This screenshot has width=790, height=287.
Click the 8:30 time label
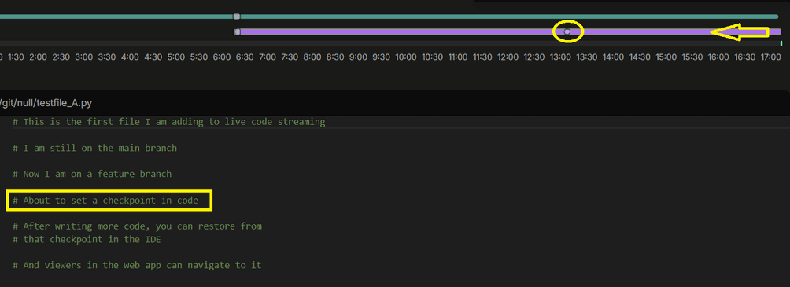[335, 57]
